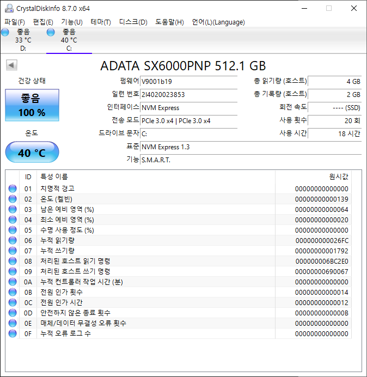The image size is (367, 377).
Task: Click power on hours value 18 시간
Action: coord(334,133)
